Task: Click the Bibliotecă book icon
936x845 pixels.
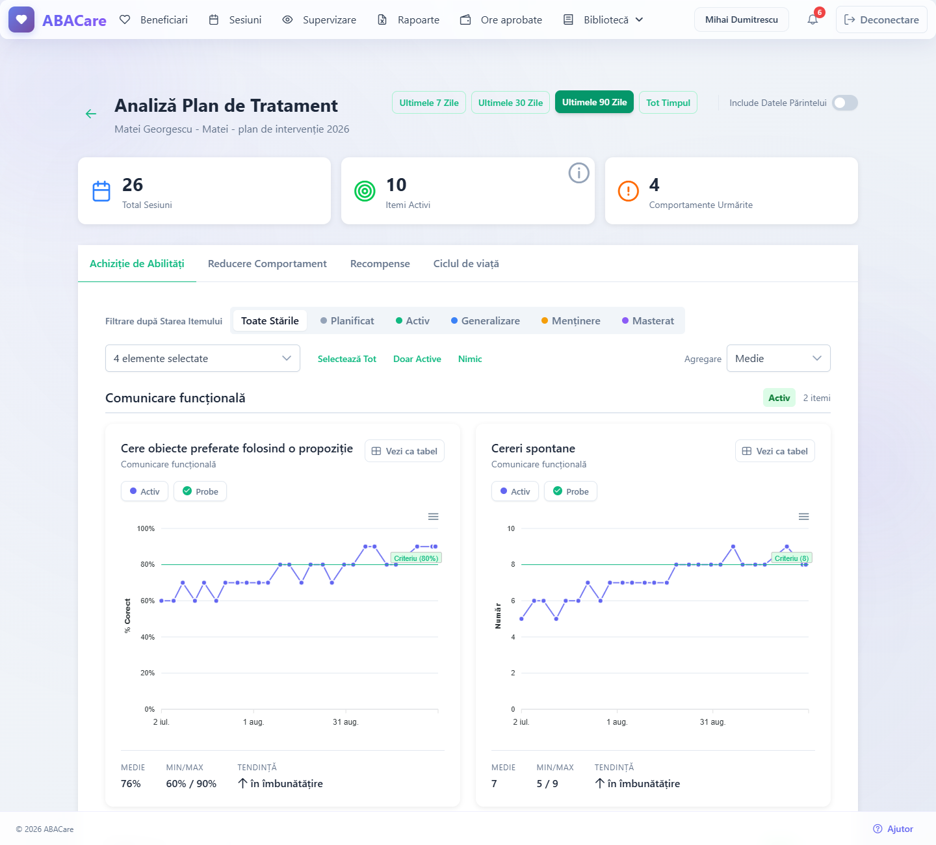Action: tap(568, 19)
